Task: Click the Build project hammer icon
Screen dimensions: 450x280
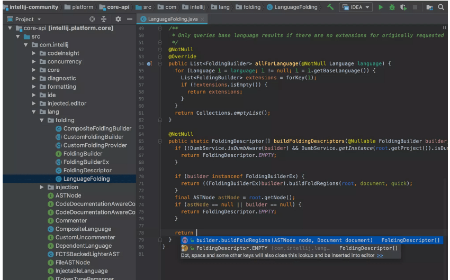Action: click(331, 7)
